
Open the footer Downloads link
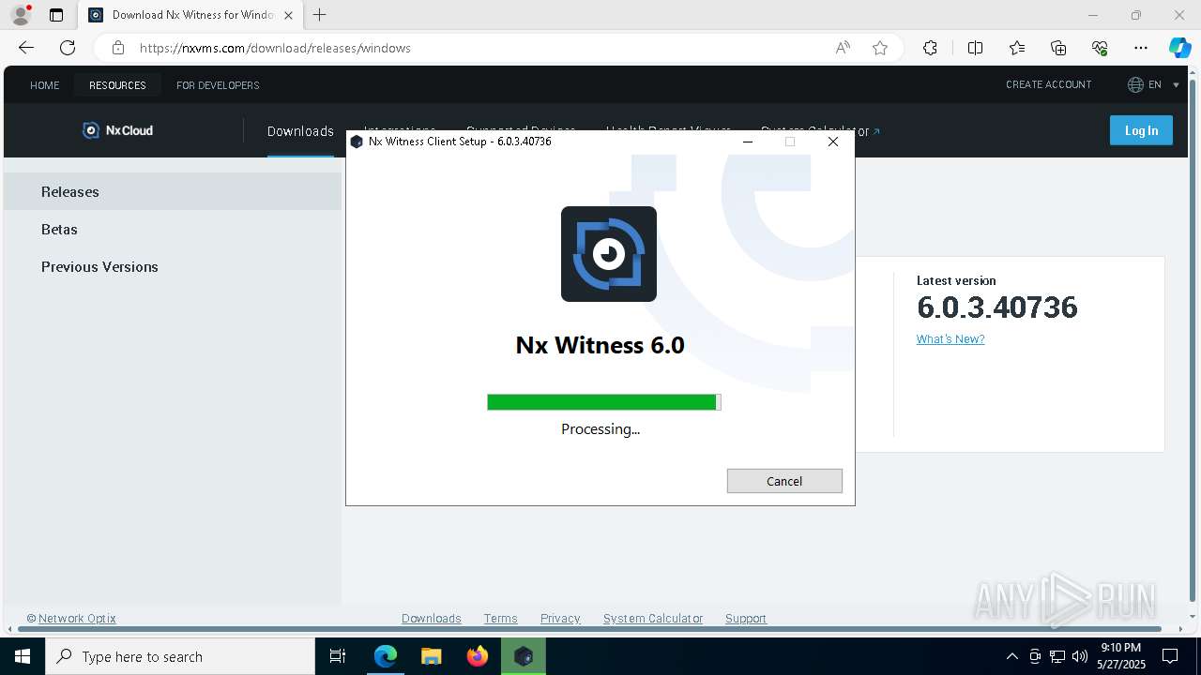(432, 619)
